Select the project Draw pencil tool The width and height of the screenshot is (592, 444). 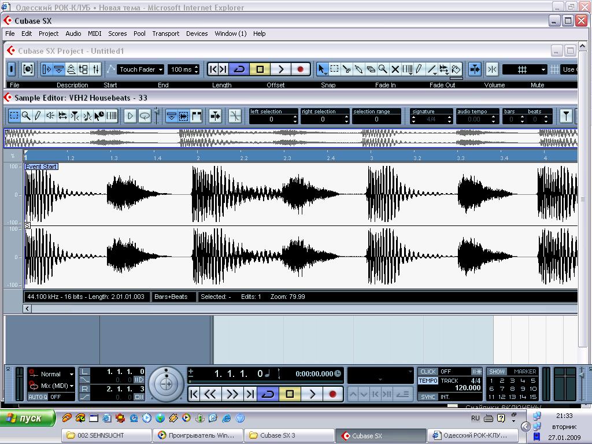(419, 69)
